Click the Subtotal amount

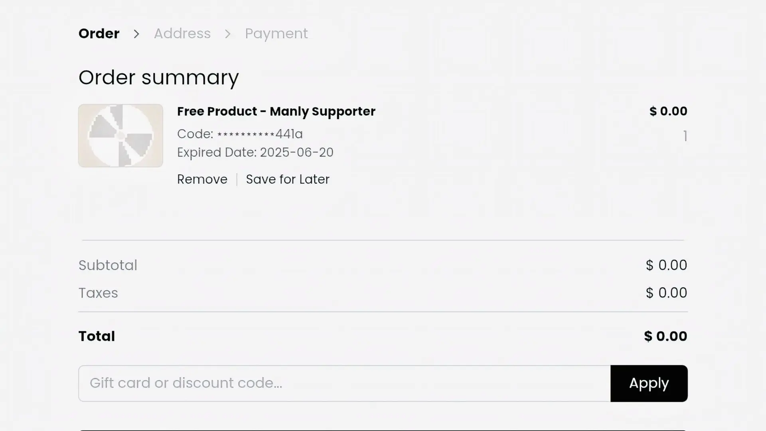coord(666,265)
